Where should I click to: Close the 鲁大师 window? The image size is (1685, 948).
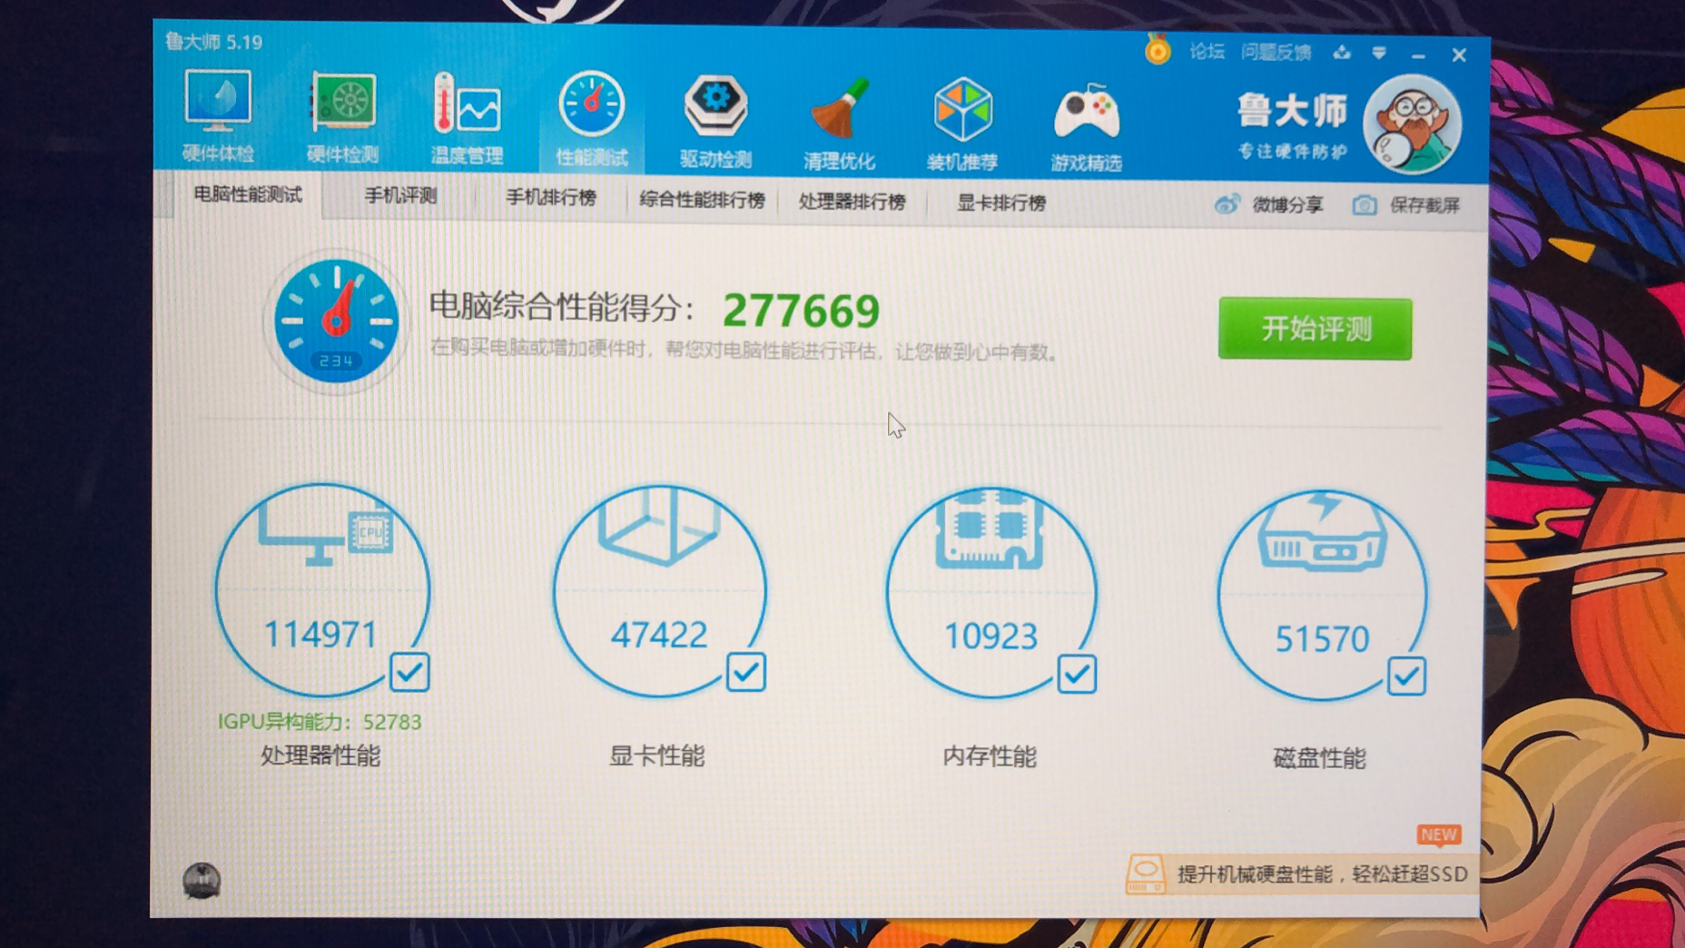click(1459, 55)
